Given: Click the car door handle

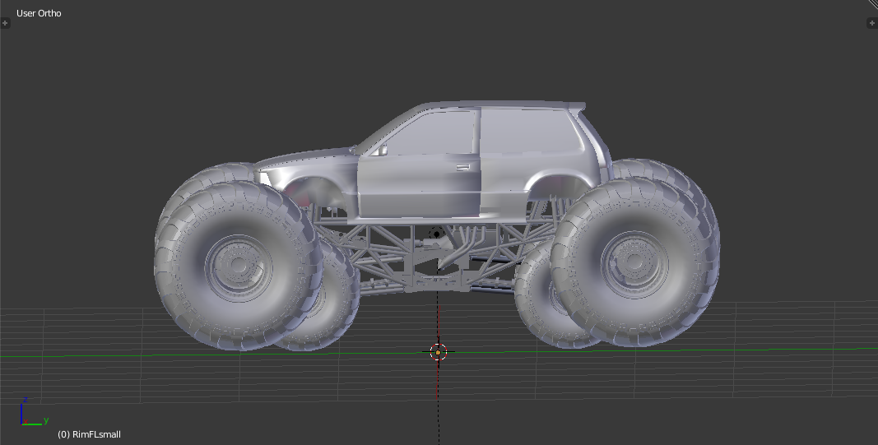Looking at the screenshot, I should [462, 167].
